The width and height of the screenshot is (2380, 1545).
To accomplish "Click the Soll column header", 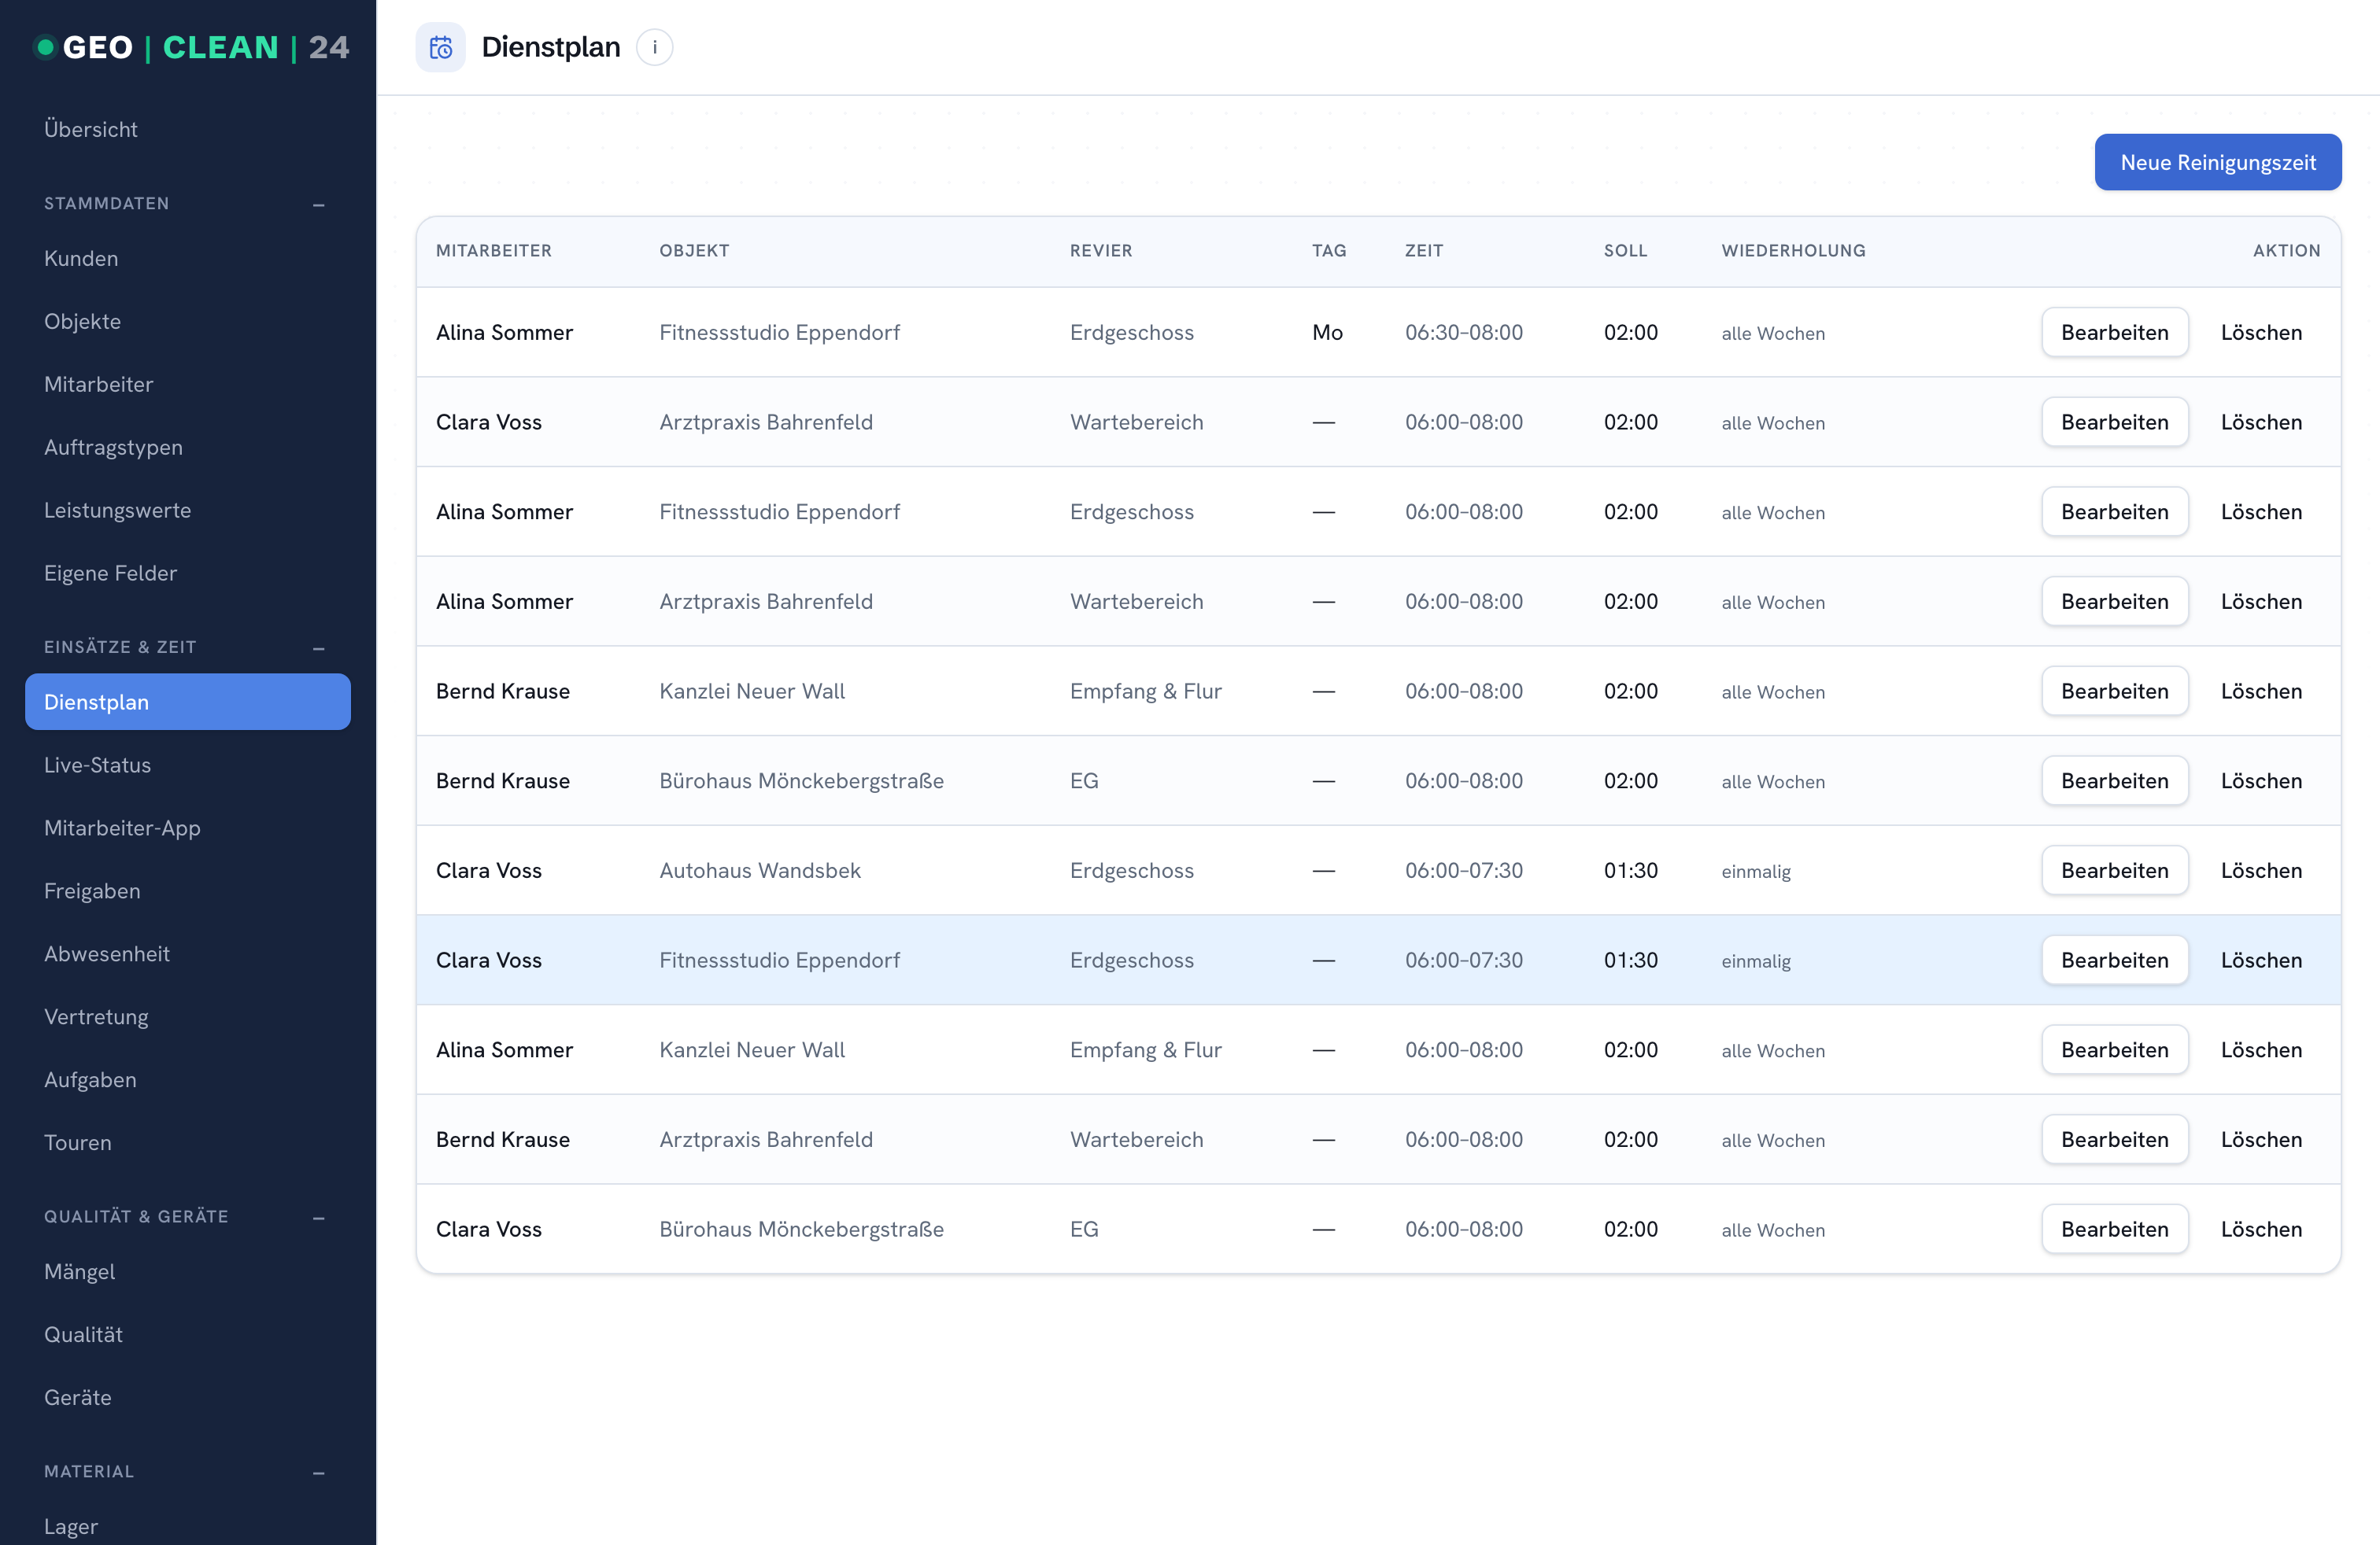I will pos(1625,251).
